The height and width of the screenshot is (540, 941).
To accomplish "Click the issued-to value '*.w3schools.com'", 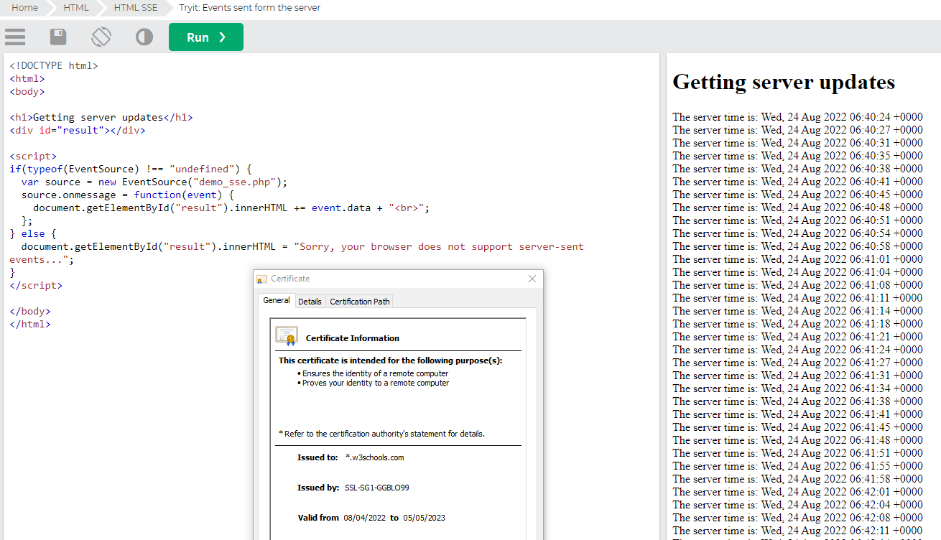I will coord(374,457).
